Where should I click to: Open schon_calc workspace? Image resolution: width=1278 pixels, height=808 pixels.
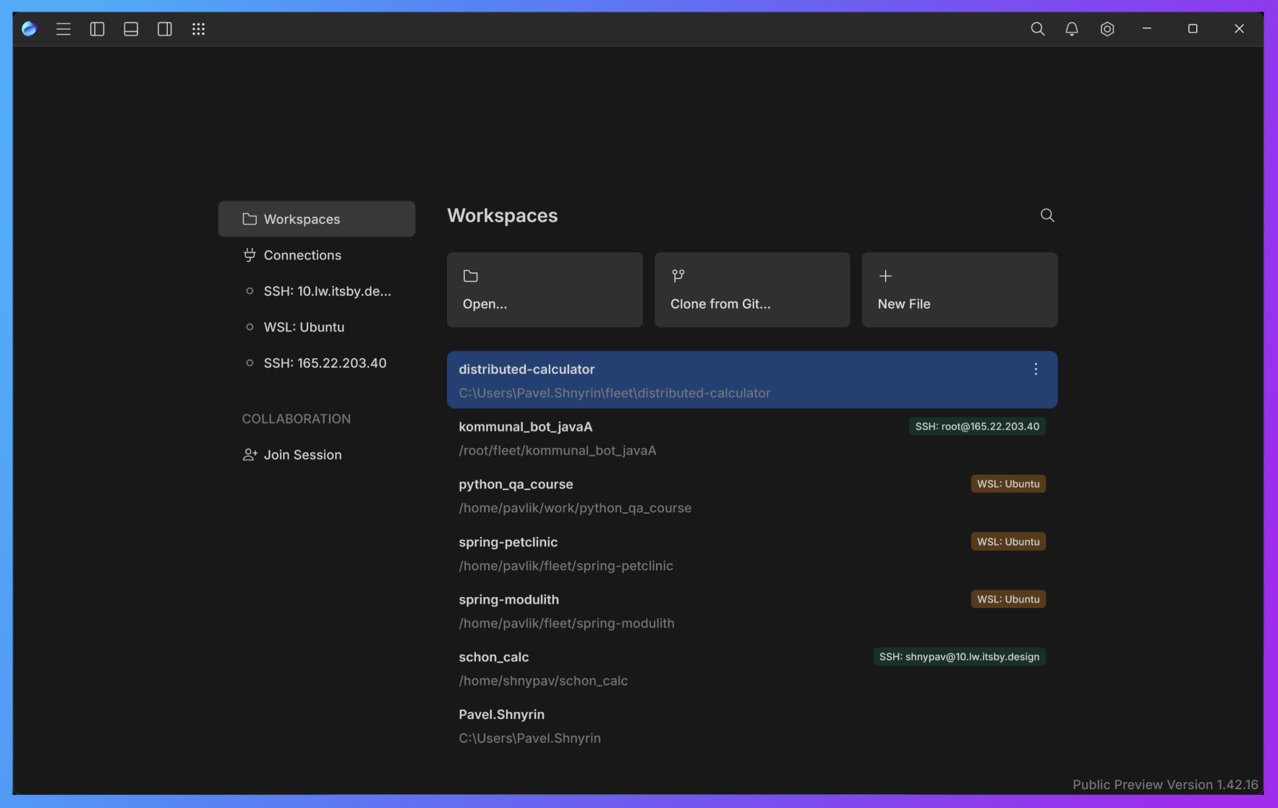[x=752, y=669]
